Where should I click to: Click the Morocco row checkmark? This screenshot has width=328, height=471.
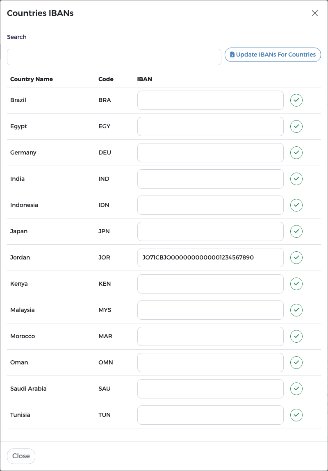[x=296, y=336]
